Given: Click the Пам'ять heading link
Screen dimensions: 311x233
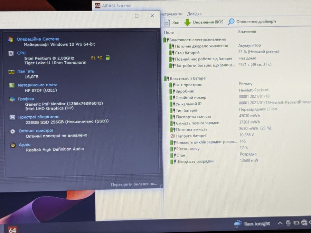Looking at the screenshot, I should (x=26, y=71).
